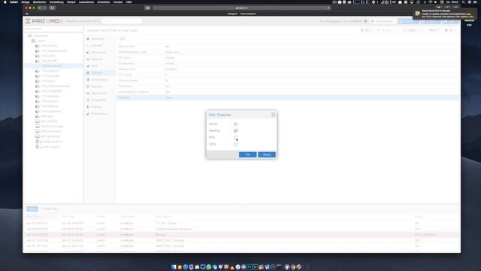Screen dimensions: 481x271
Task: Open the Lesezeichen menu
Action: (86, 2)
